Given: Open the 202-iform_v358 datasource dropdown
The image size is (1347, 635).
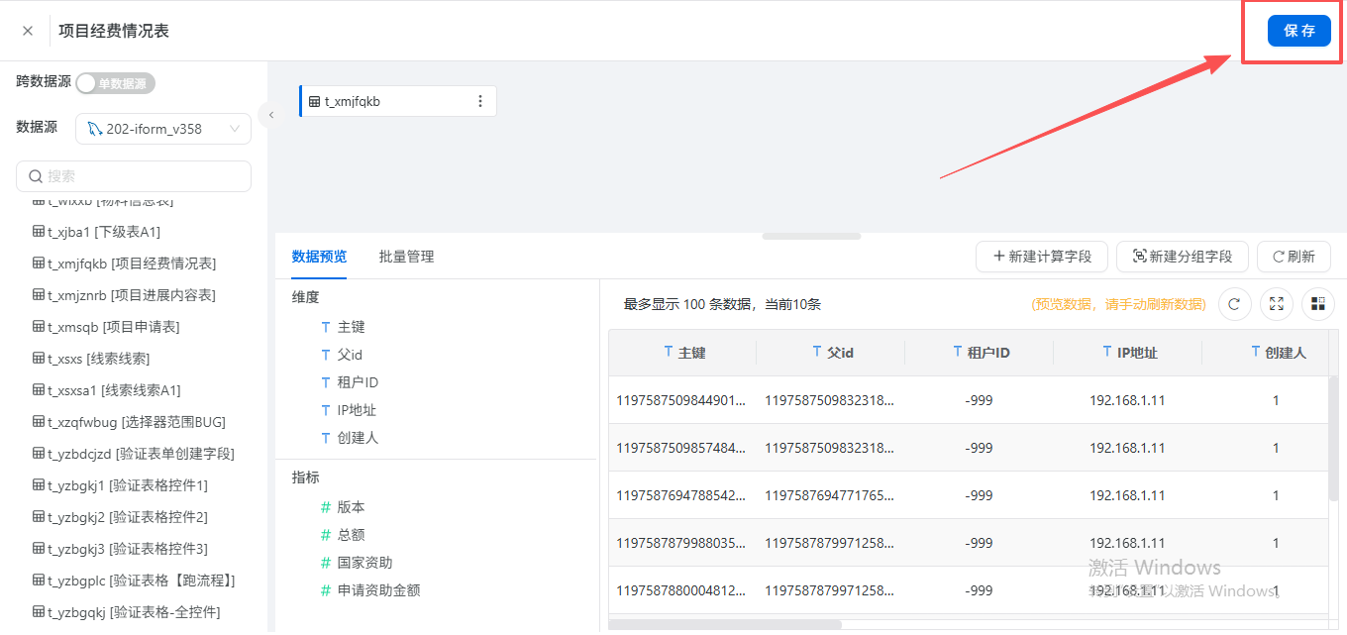Looking at the screenshot, I should 163,129.
